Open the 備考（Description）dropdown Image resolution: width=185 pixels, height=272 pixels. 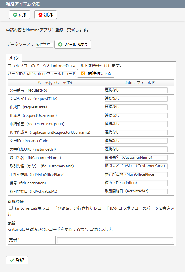click(136, 183)
